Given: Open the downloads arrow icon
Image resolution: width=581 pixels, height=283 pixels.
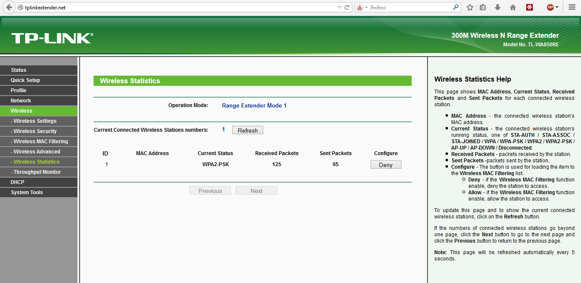Looking at the screenshot, I should (498, 7).
